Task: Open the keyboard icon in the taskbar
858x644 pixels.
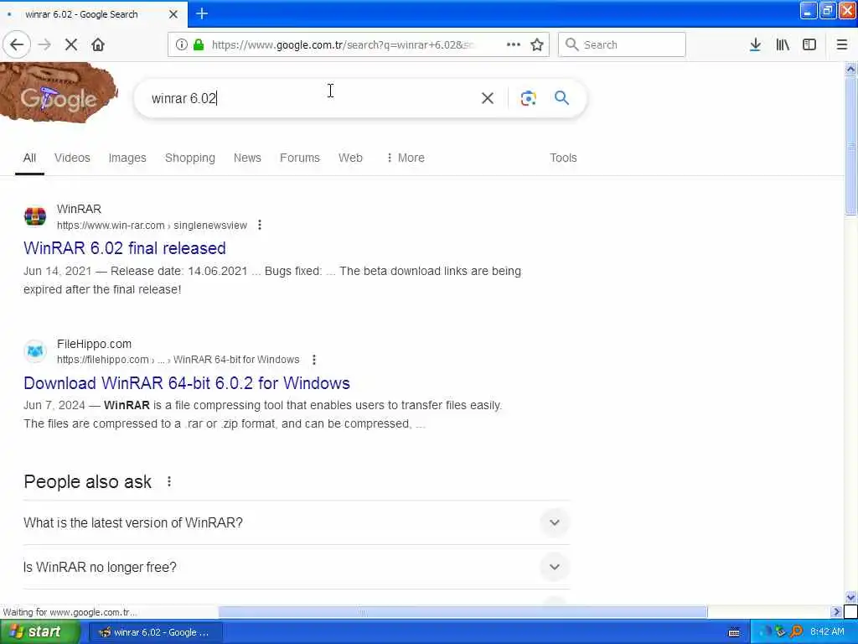Action: coord(734,632)
